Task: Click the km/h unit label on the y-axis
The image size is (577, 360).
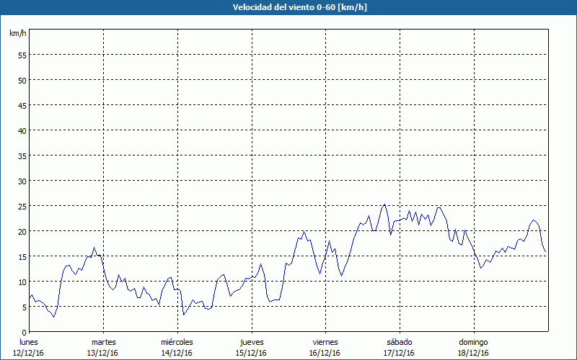Action: (17, 34)
